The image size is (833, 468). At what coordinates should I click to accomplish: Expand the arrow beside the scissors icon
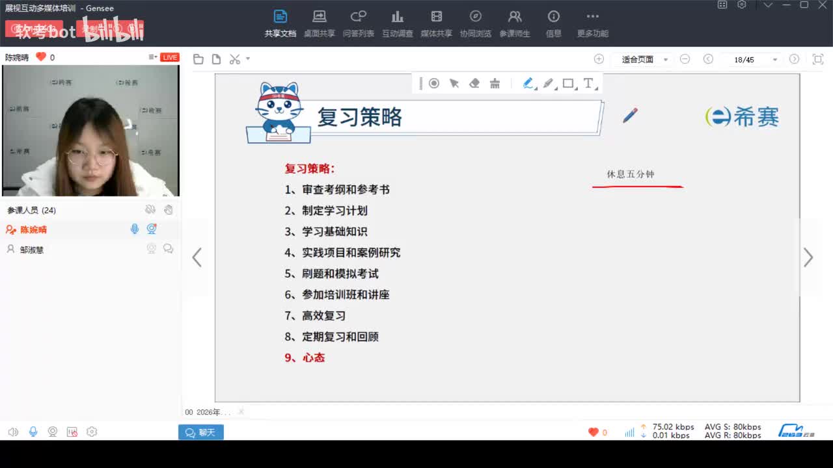tap(248, 59)
